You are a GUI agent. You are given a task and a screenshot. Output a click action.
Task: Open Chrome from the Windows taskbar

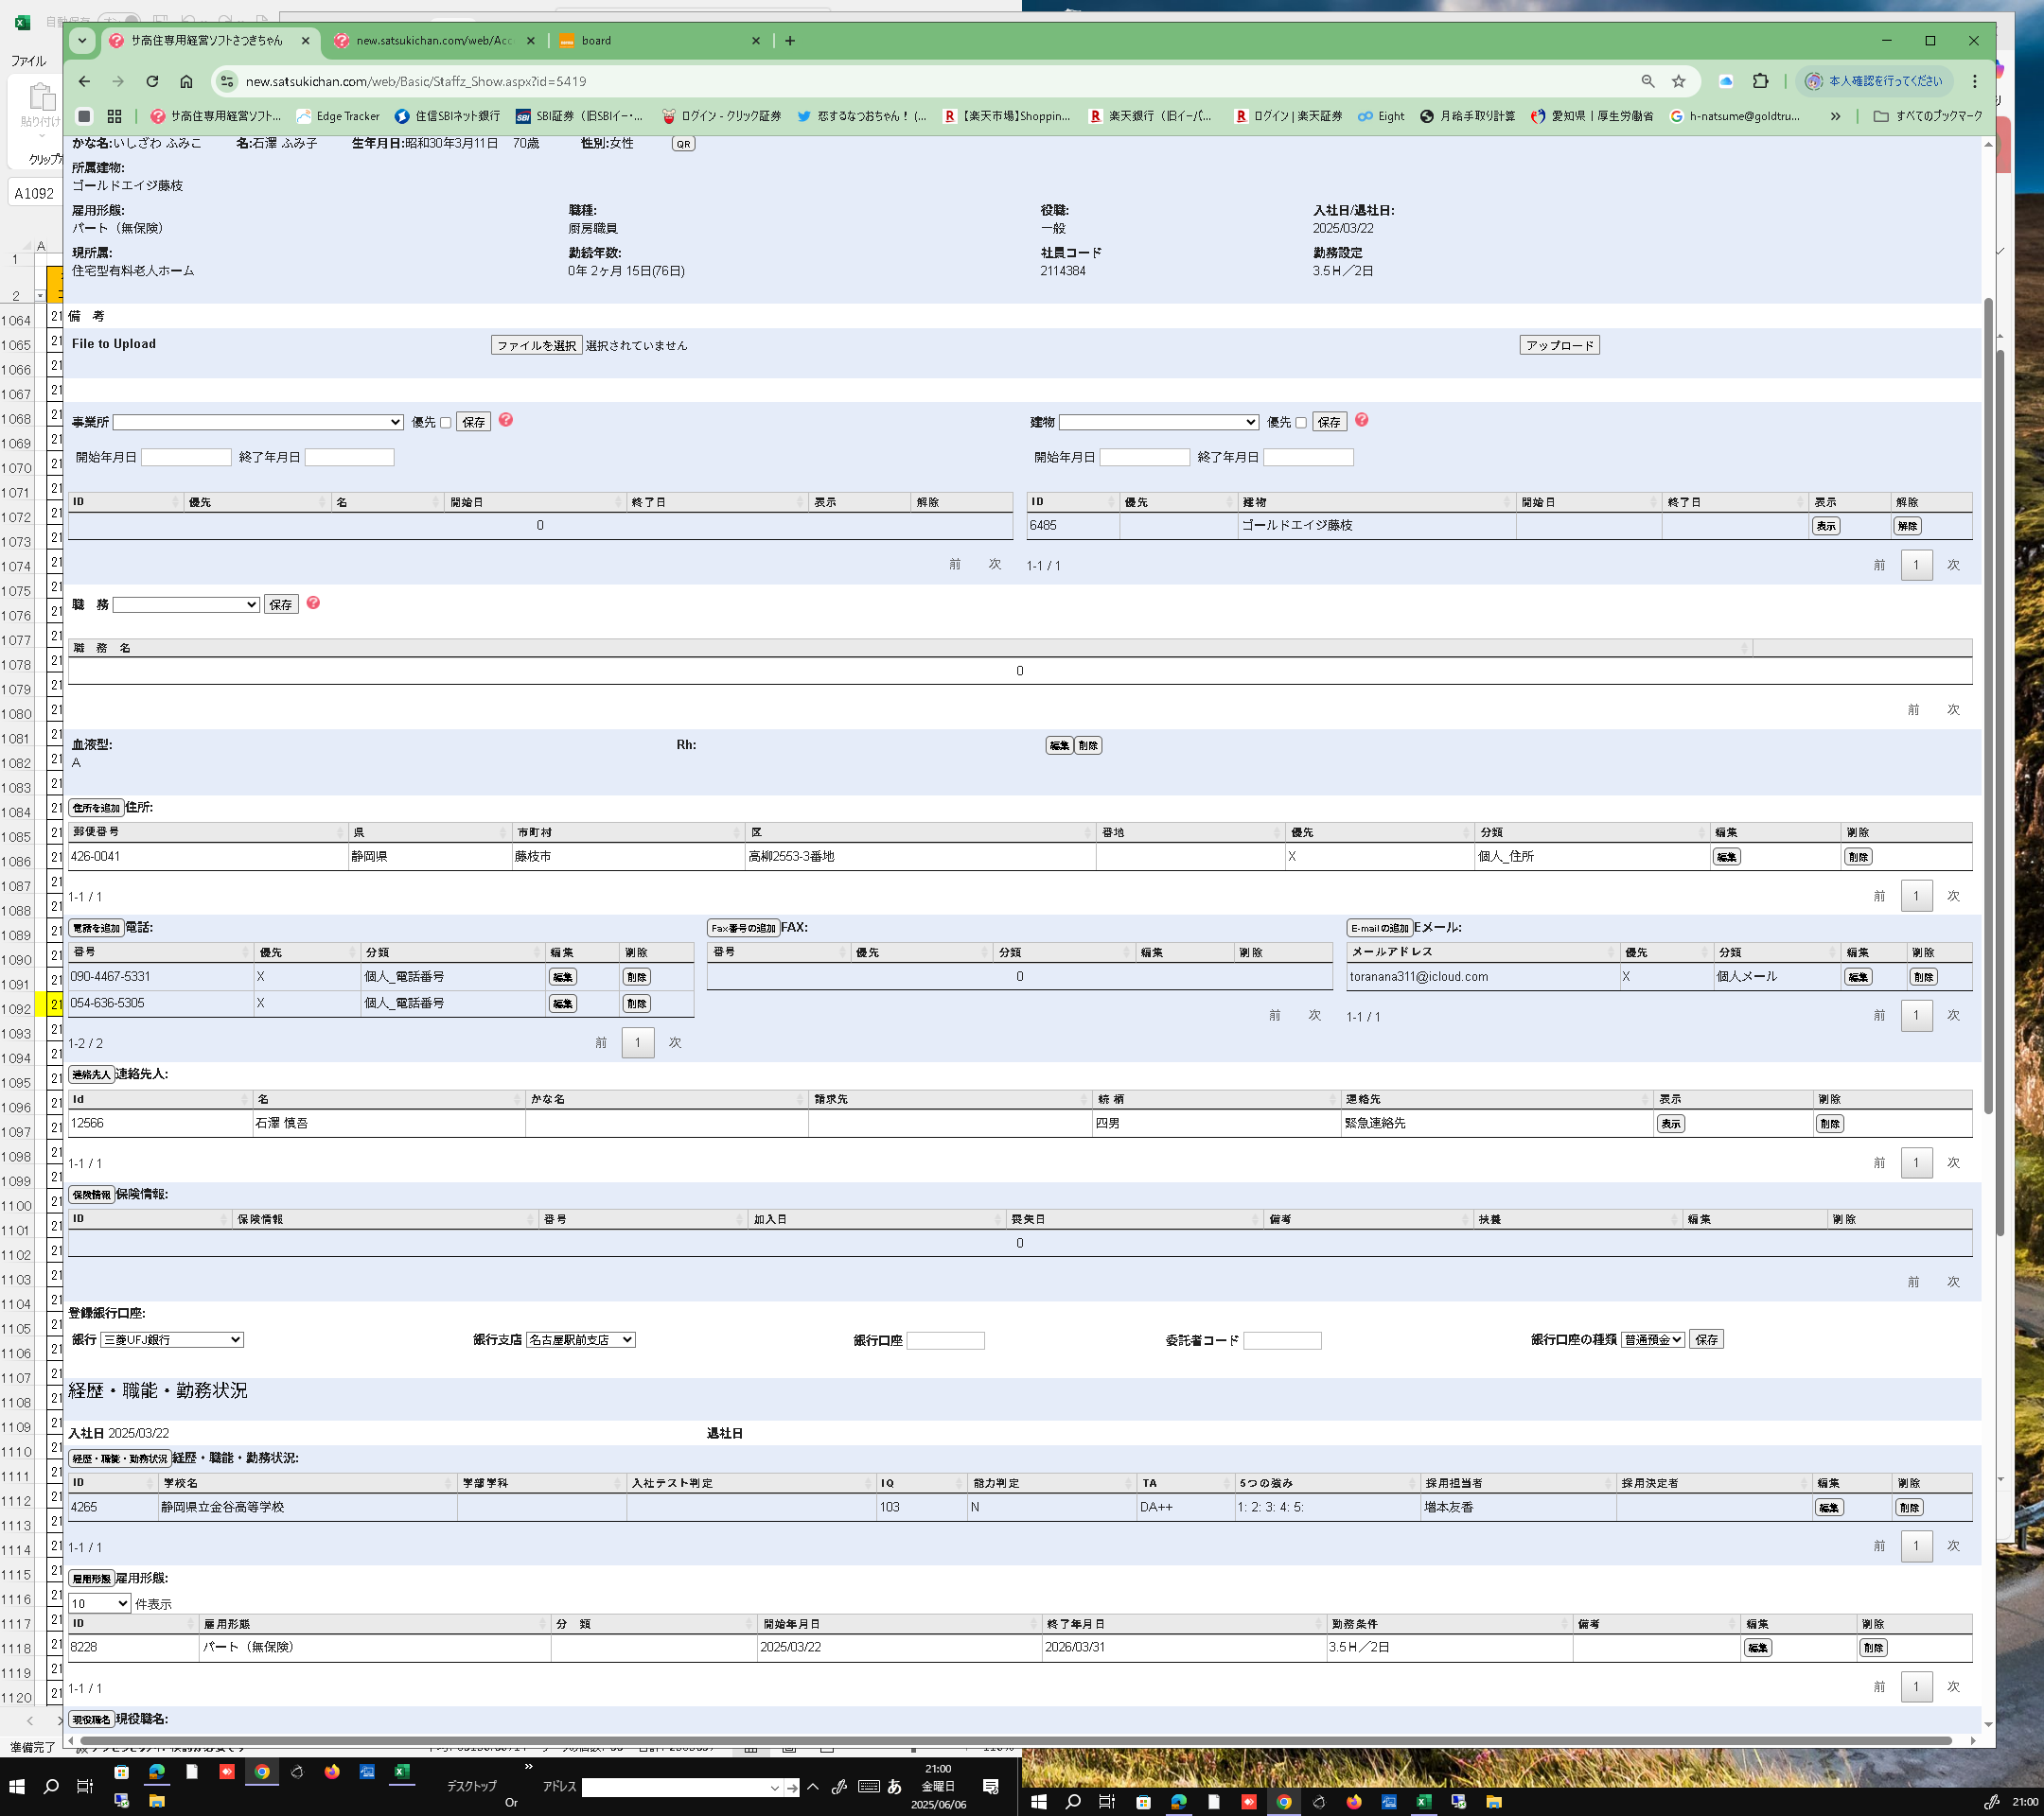point(262,1771)
